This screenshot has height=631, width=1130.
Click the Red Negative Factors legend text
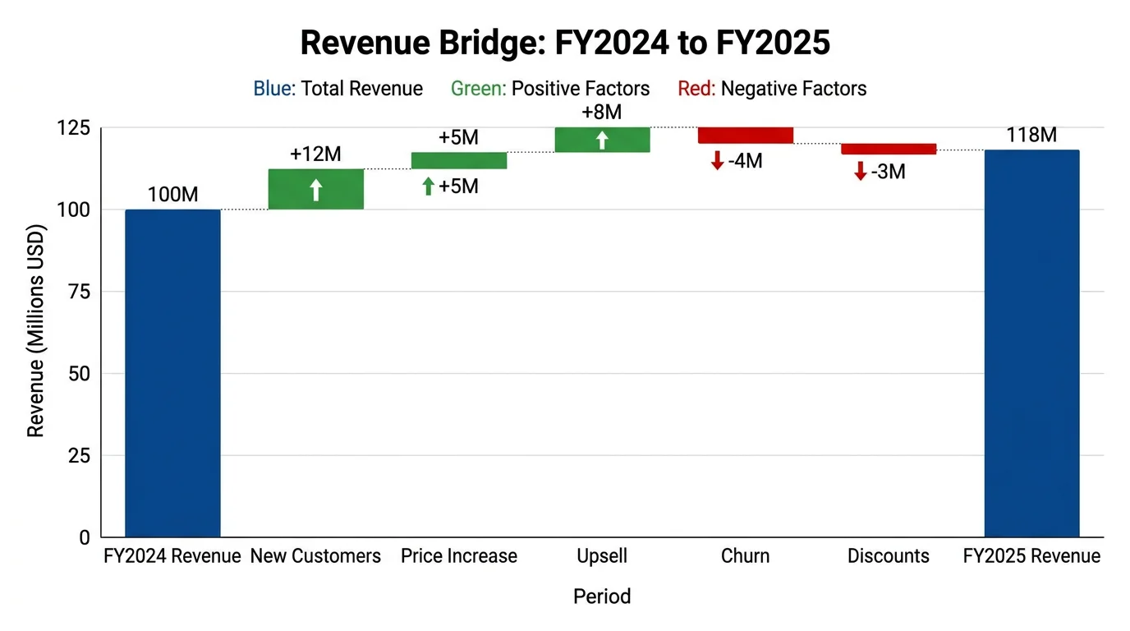coord(772,88)
